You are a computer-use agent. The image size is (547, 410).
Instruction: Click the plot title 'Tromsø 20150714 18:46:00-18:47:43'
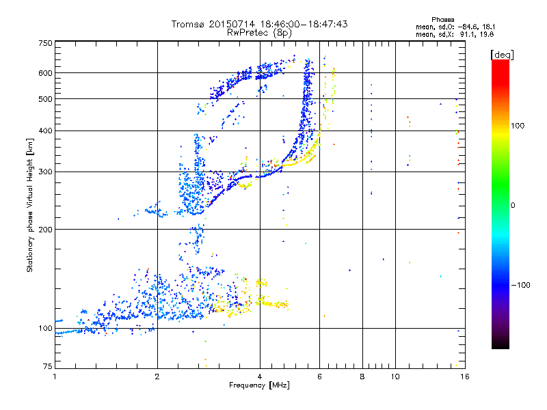coord(259,24)
